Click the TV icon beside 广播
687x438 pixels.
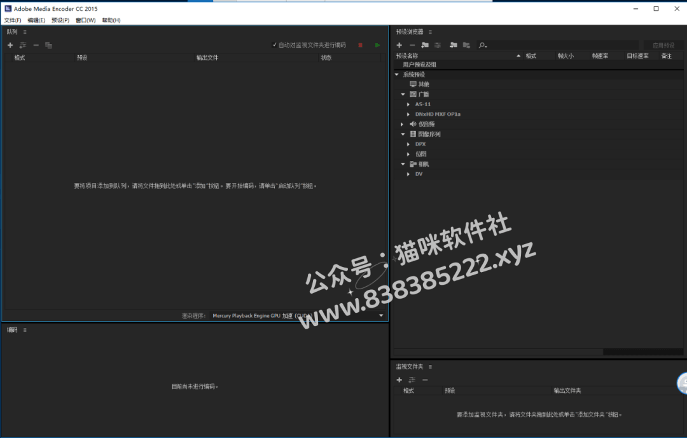[413, 94]
